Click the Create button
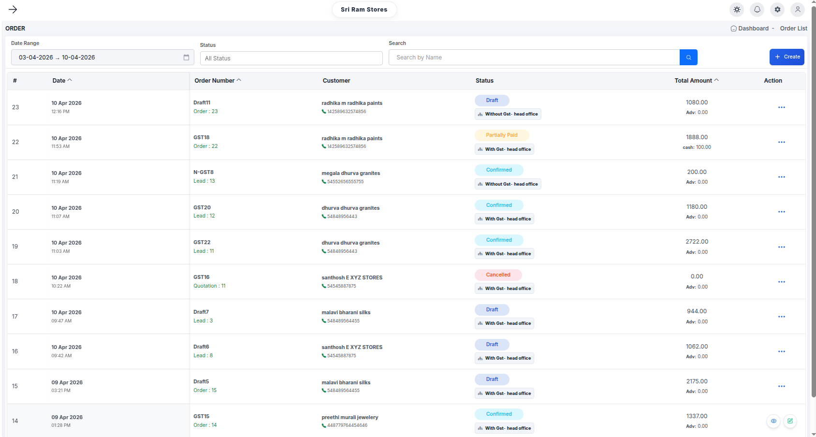The height and width of the screenshot is (437, 816). tap(787, 57)
